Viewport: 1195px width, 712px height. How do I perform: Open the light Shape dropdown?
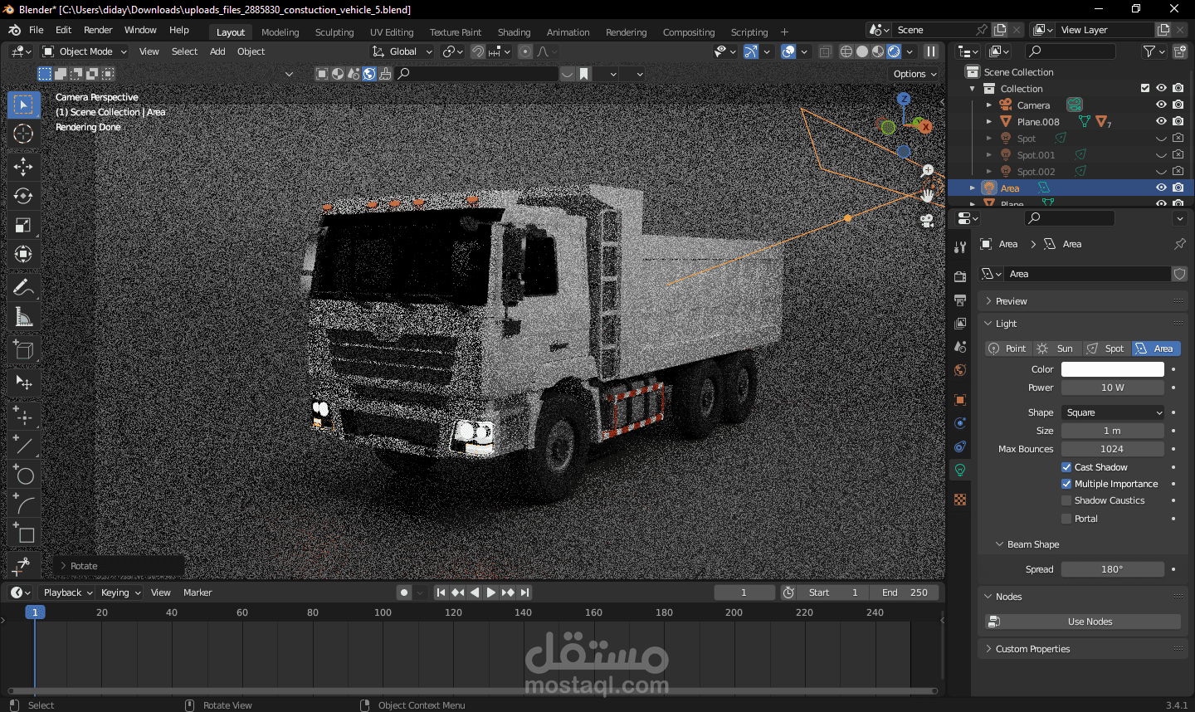[x=1113, y=412]
